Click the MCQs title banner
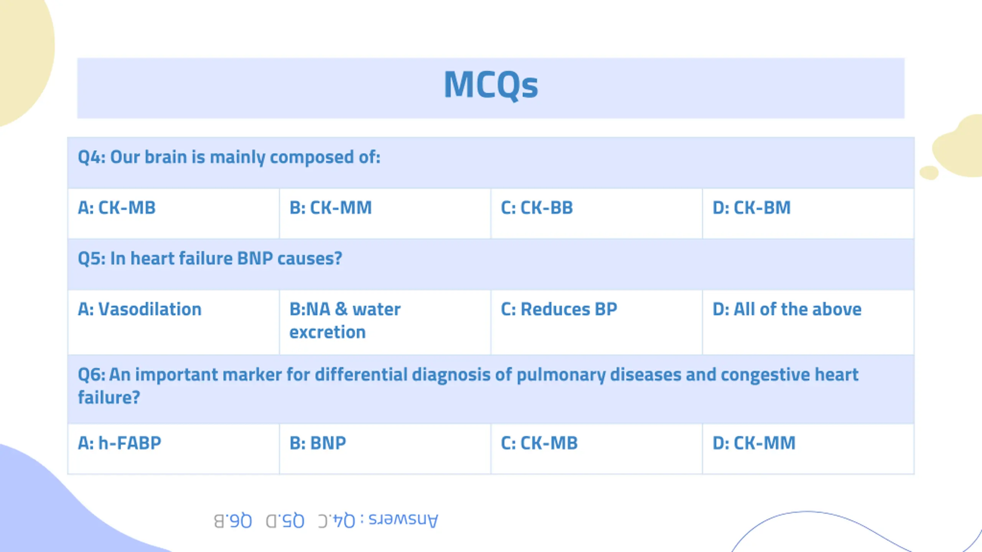Viewport: 982px width, 552px height. pyautogui.click(x=491, y=88)
